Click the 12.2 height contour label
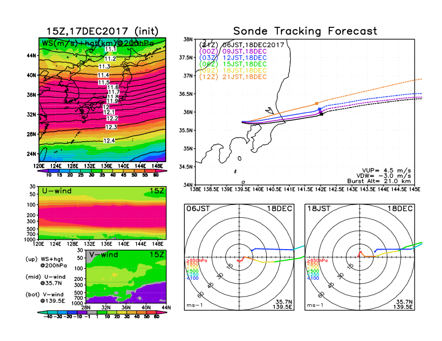Image resolution: width=442 pixels, height=341 pixels. pyautogui.click(x=112, y=119)
